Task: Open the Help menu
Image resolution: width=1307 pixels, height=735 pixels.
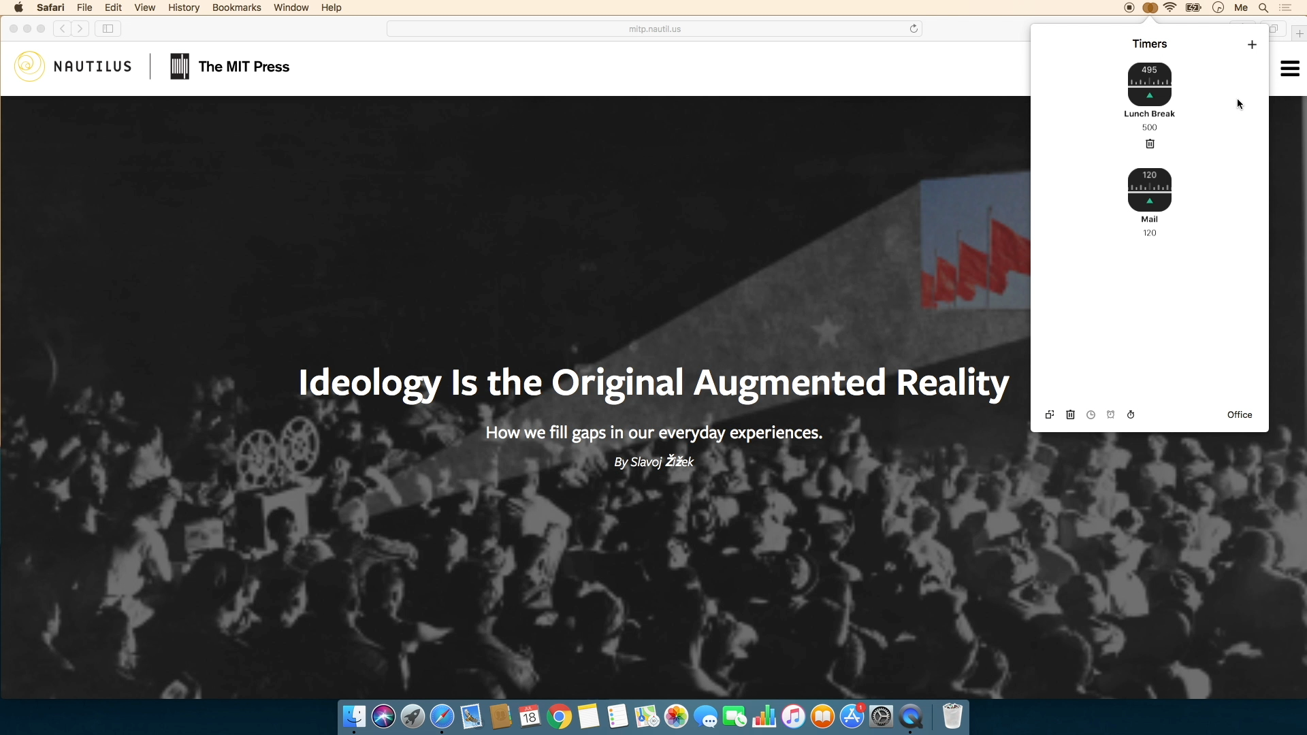Action: tap(331, 7)
